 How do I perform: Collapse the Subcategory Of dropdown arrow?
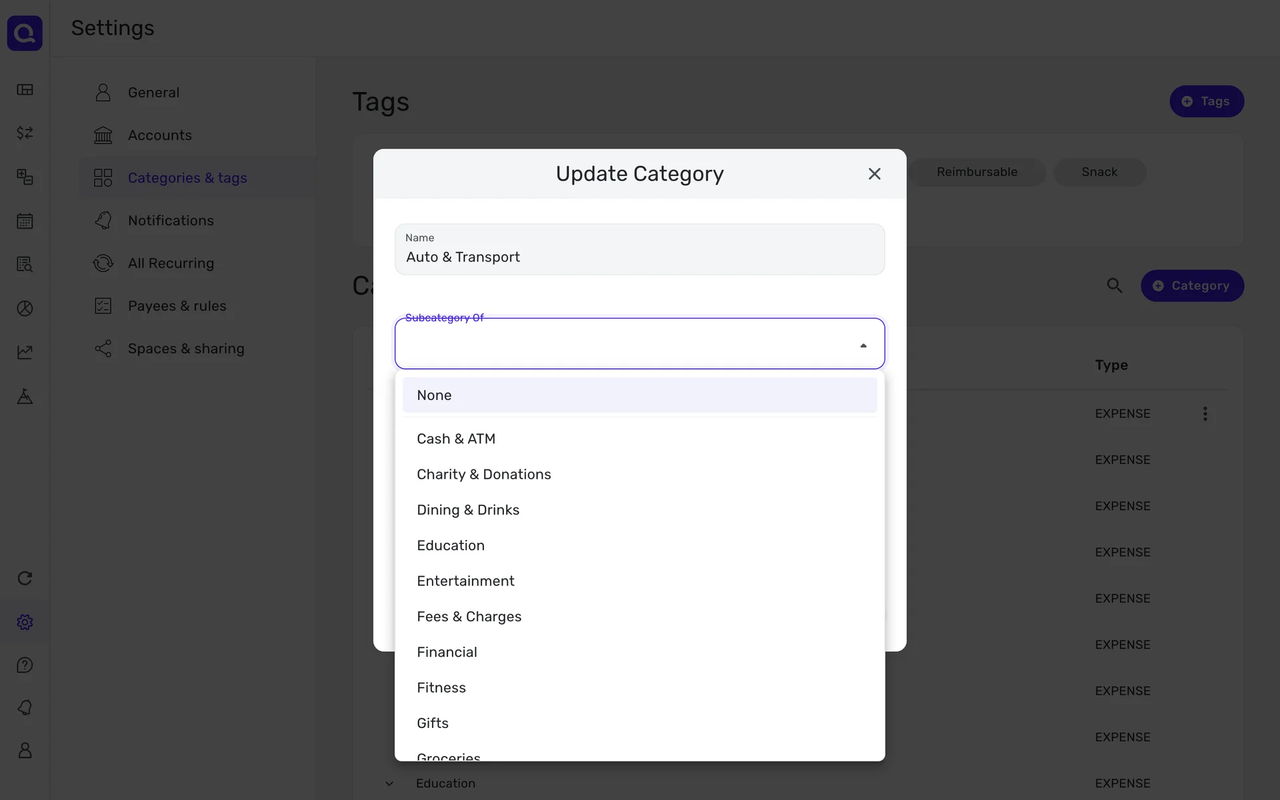point(863,345)
